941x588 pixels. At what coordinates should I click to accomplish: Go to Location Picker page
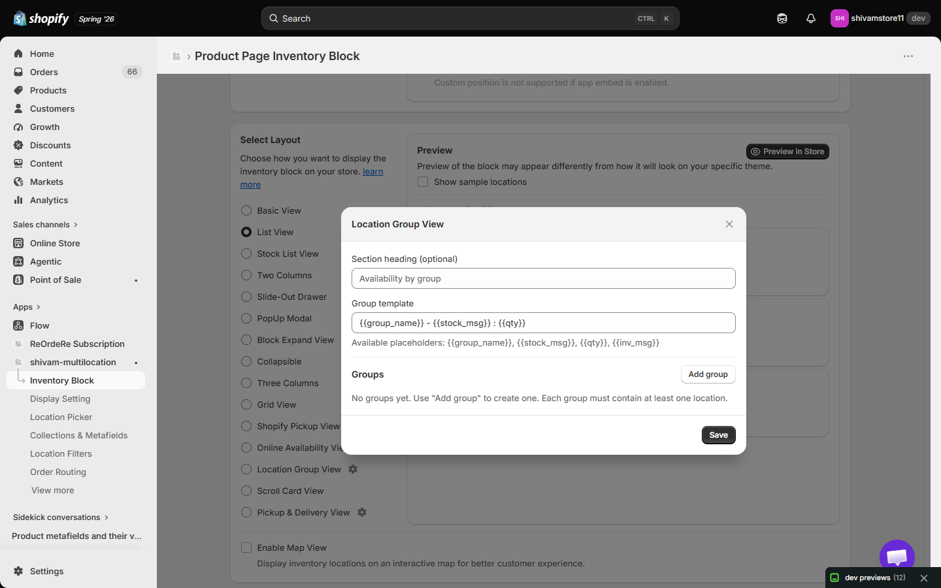pyautogui.click(x=61, y=417)
